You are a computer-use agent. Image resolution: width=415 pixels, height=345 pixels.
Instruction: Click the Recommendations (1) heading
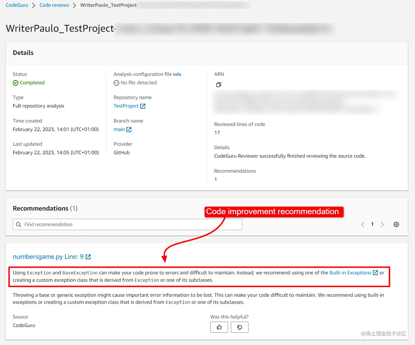point(45,208)
